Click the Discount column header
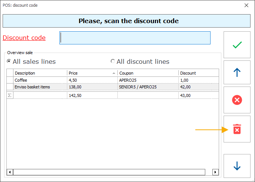The image size is (255, 182). pos(197,73)
